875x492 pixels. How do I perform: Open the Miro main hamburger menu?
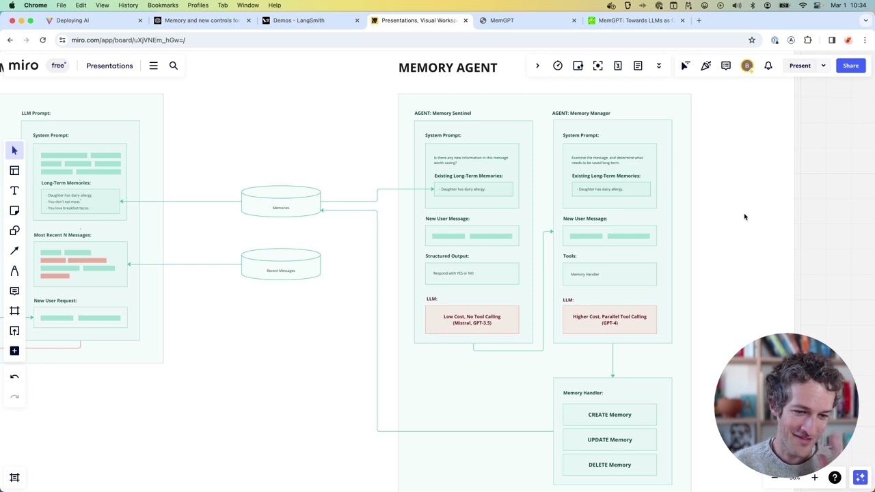click(x=153, y=66)
